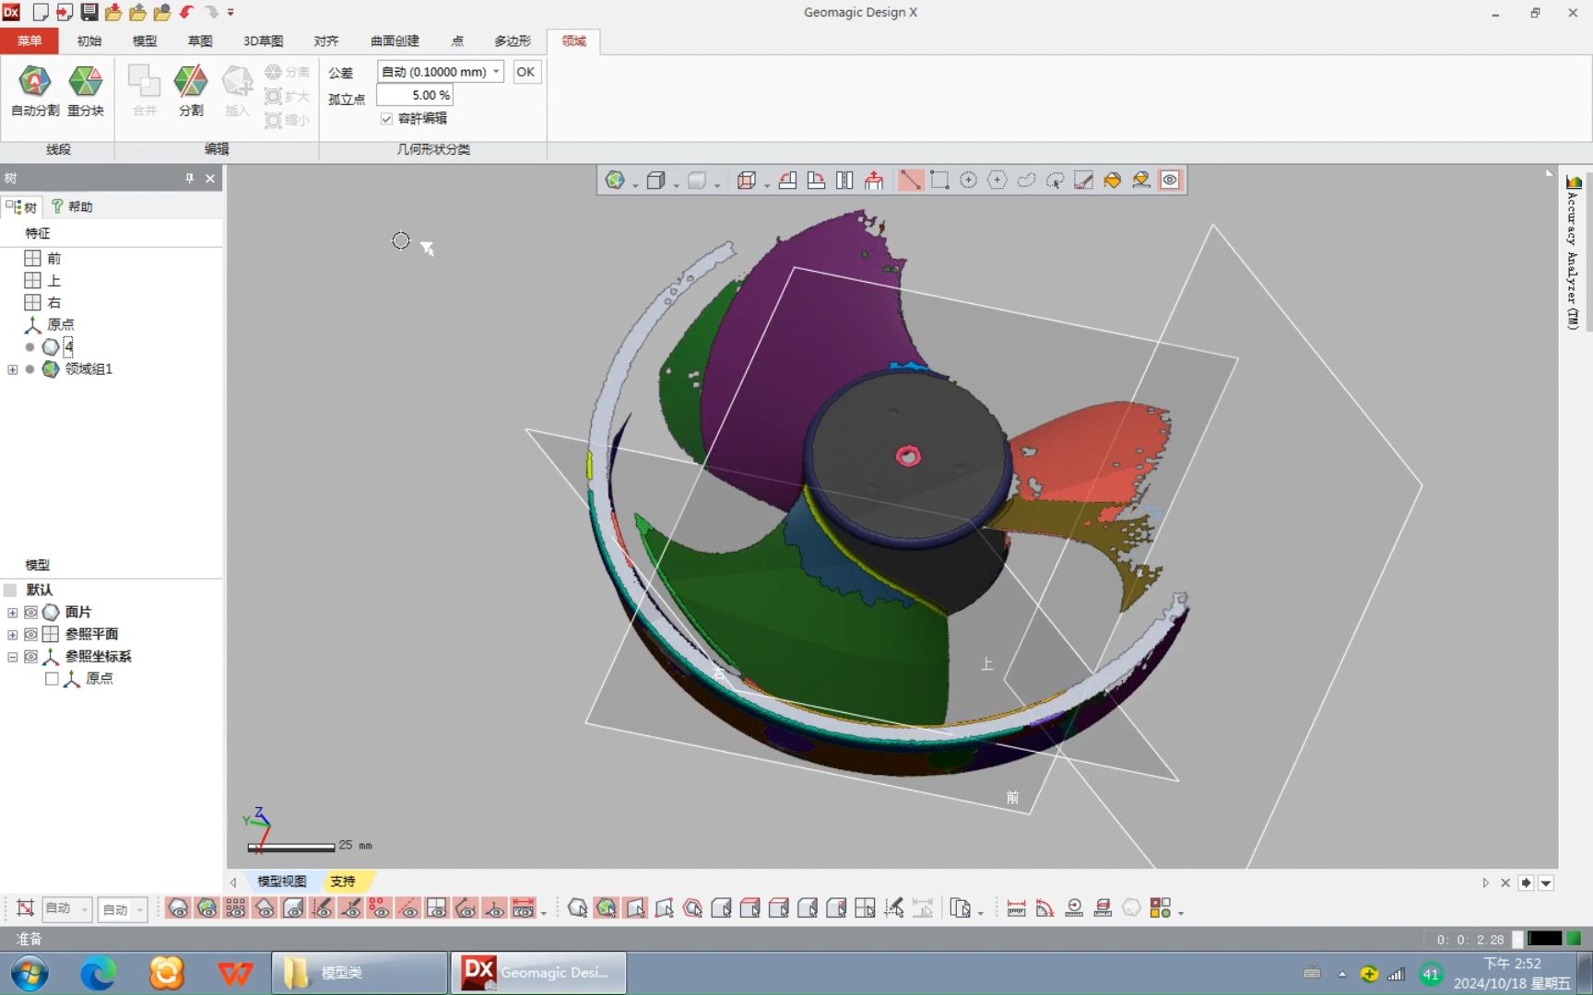This screenshot has width=1593, height=995.
Task: Switch to the 领域 ribbon tab
Action: [x=572, y=41]
